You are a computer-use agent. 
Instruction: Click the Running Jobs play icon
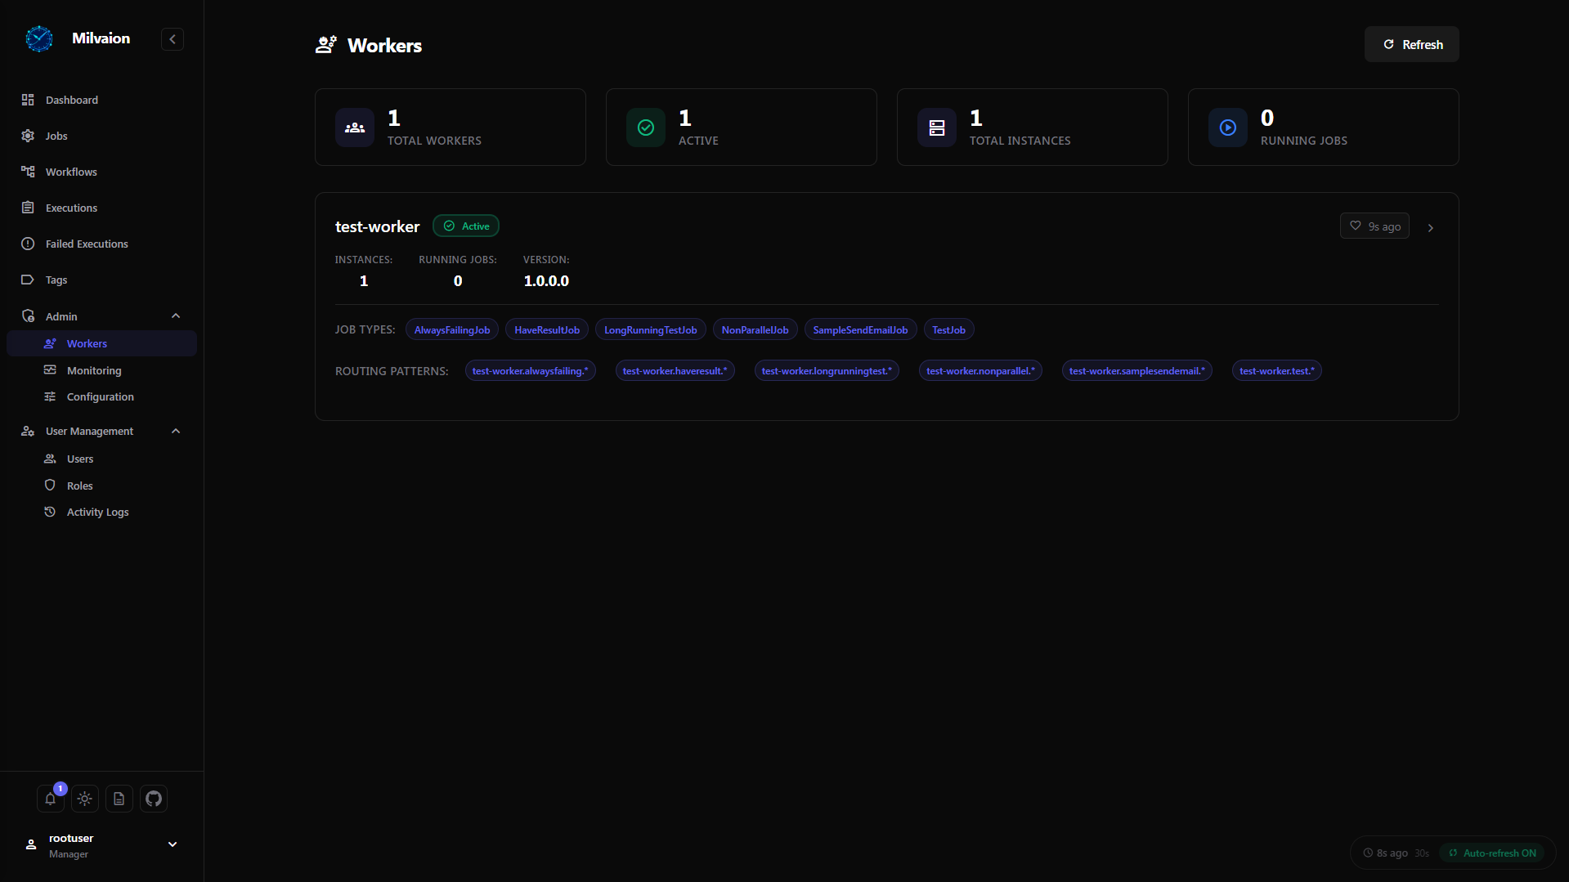1227,128
